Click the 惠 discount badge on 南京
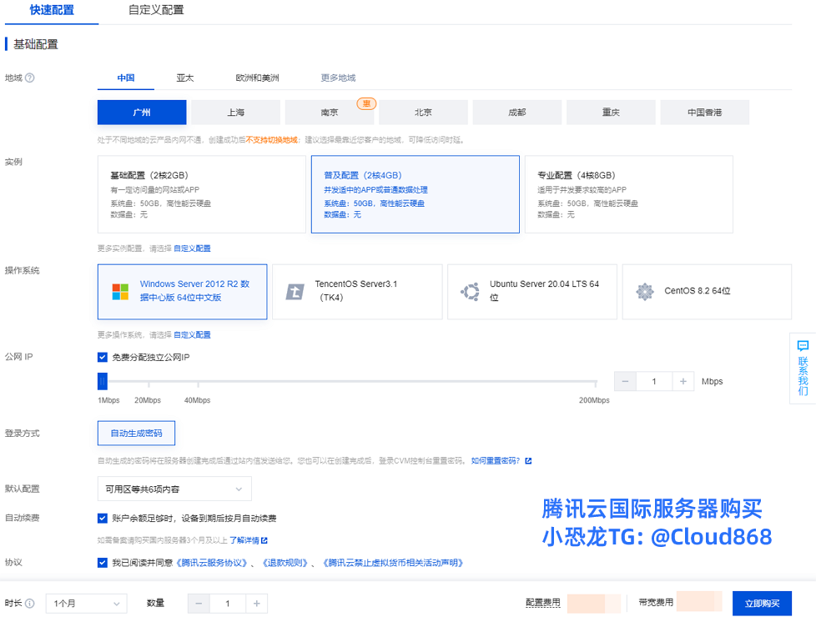 [366, 103]
